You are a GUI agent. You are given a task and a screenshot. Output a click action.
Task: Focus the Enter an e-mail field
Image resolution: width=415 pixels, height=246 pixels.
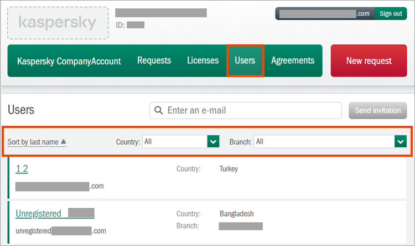coord(246,110)
